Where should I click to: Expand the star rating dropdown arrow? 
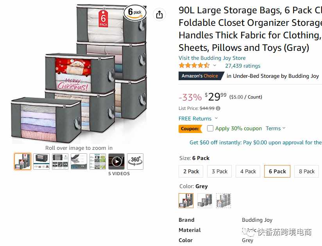coord(215,66)
